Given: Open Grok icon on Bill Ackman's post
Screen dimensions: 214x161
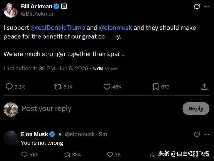Looking at the screenshot, I should pos(197,7).
